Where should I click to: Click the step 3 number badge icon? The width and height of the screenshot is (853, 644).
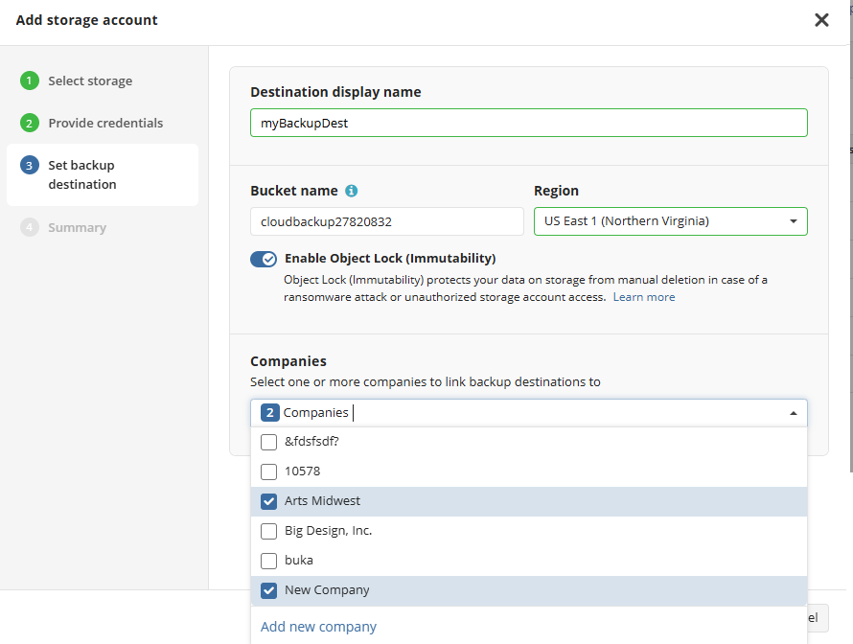[30, 166]
